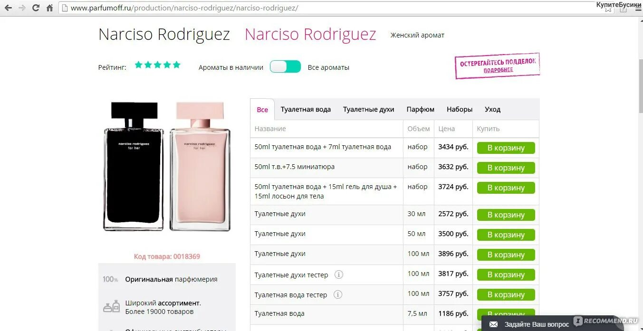The width and height of the screenshot is (643, 331).
Task: Click the 3500 руб. price
Action: click(453, 234)
